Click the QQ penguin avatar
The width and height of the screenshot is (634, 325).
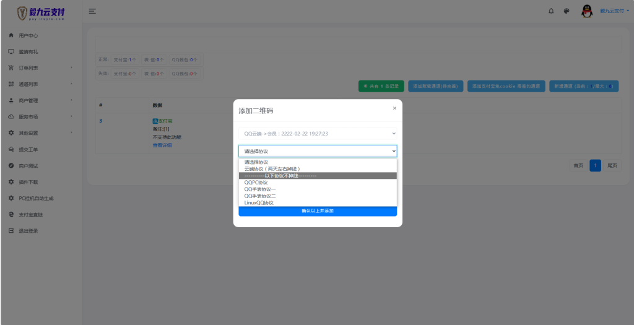pyautogui.click(x=587, y=11)
